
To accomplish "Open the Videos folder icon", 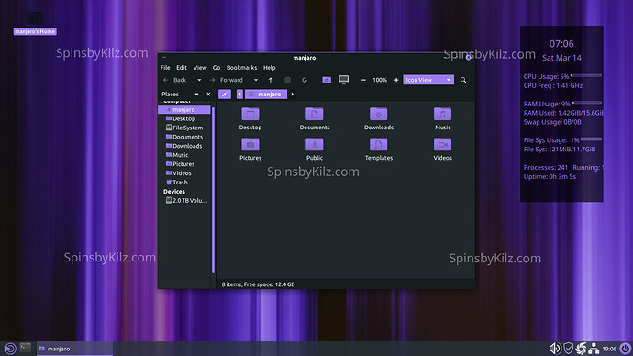I will [442, 144].
